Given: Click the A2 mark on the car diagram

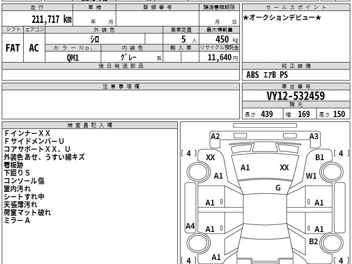Looking at the screenshot, I should click(215, 136).
